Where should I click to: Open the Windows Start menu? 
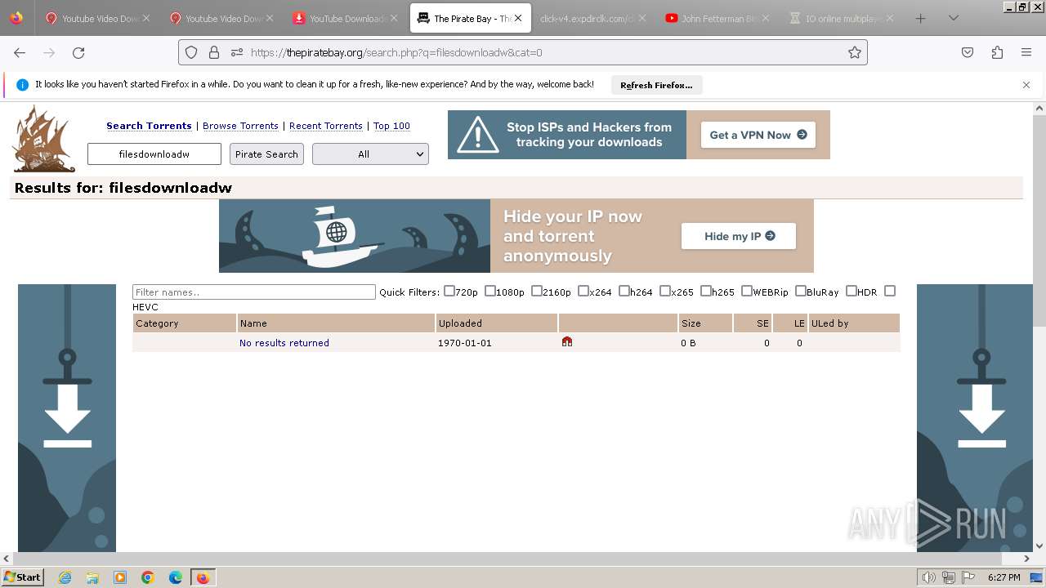point(23,577)
